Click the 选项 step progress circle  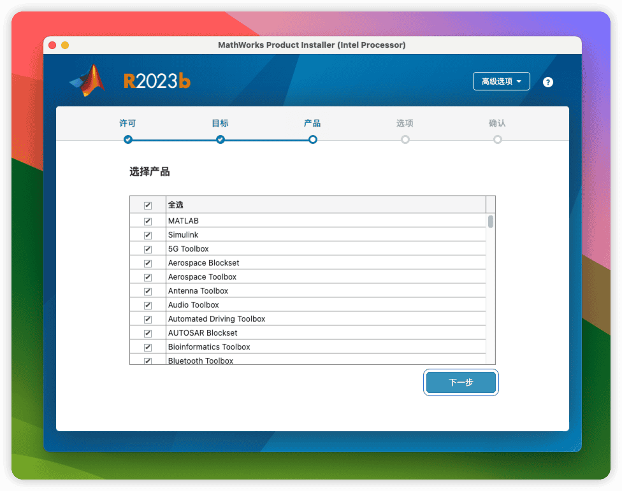click(405, 139)
